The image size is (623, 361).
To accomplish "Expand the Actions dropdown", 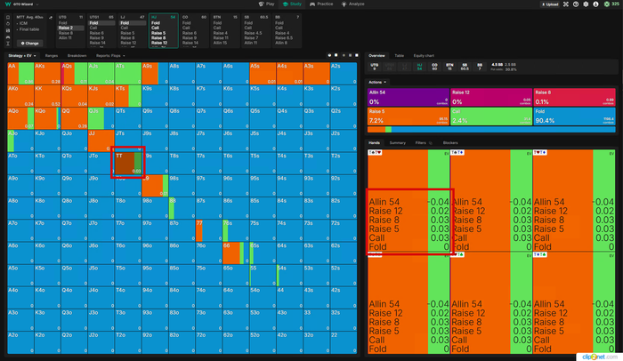I will 378,81.
